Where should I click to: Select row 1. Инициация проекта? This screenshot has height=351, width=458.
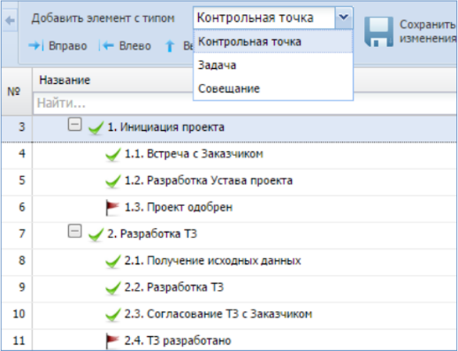tap(165, 127)
